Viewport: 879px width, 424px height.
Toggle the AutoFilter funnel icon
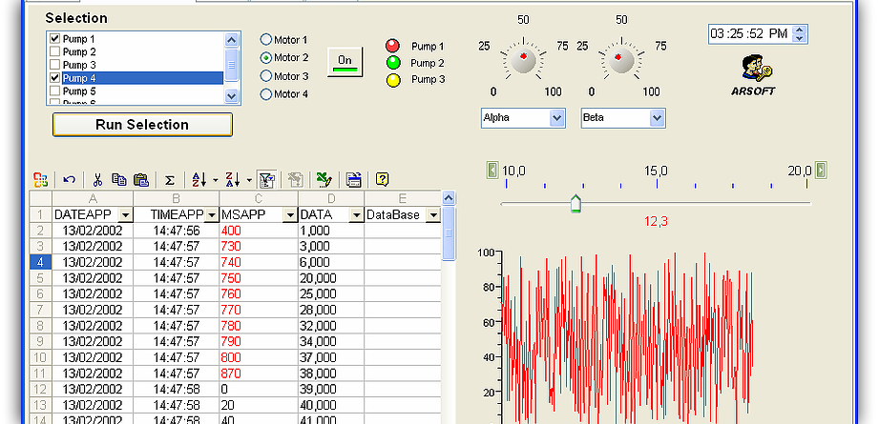pos(266,179)
